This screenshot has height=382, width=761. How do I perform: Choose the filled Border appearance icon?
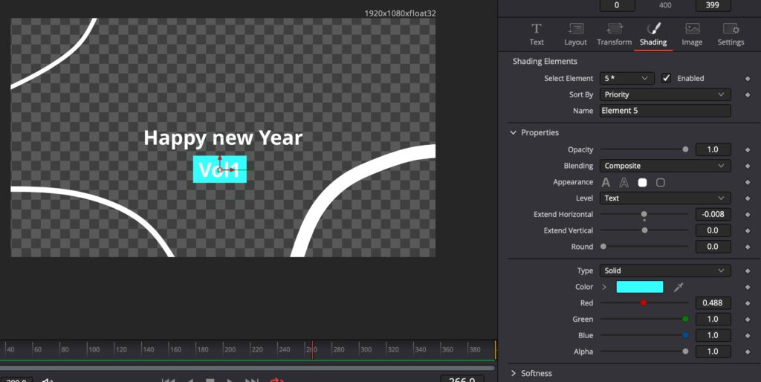coord(643,183)
